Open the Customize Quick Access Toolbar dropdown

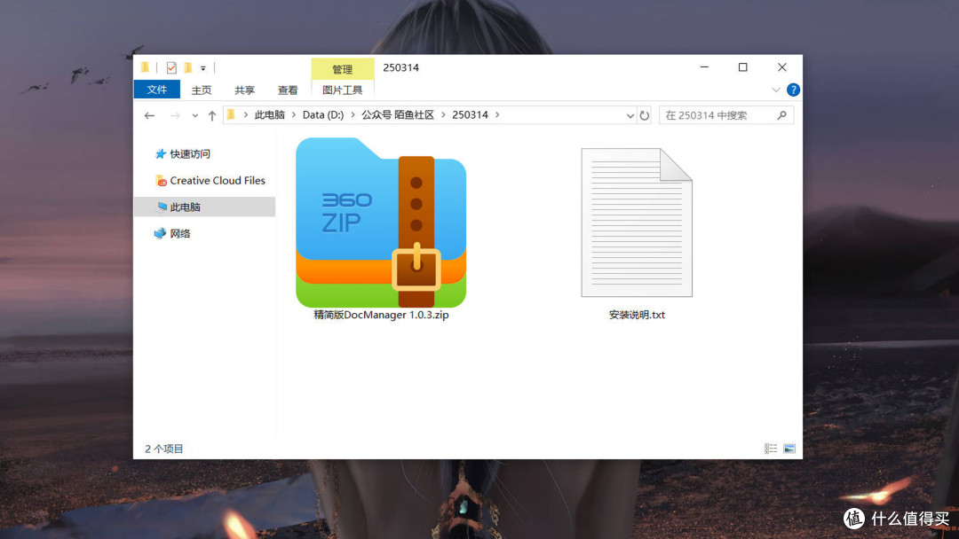click(x=203, y=68)
